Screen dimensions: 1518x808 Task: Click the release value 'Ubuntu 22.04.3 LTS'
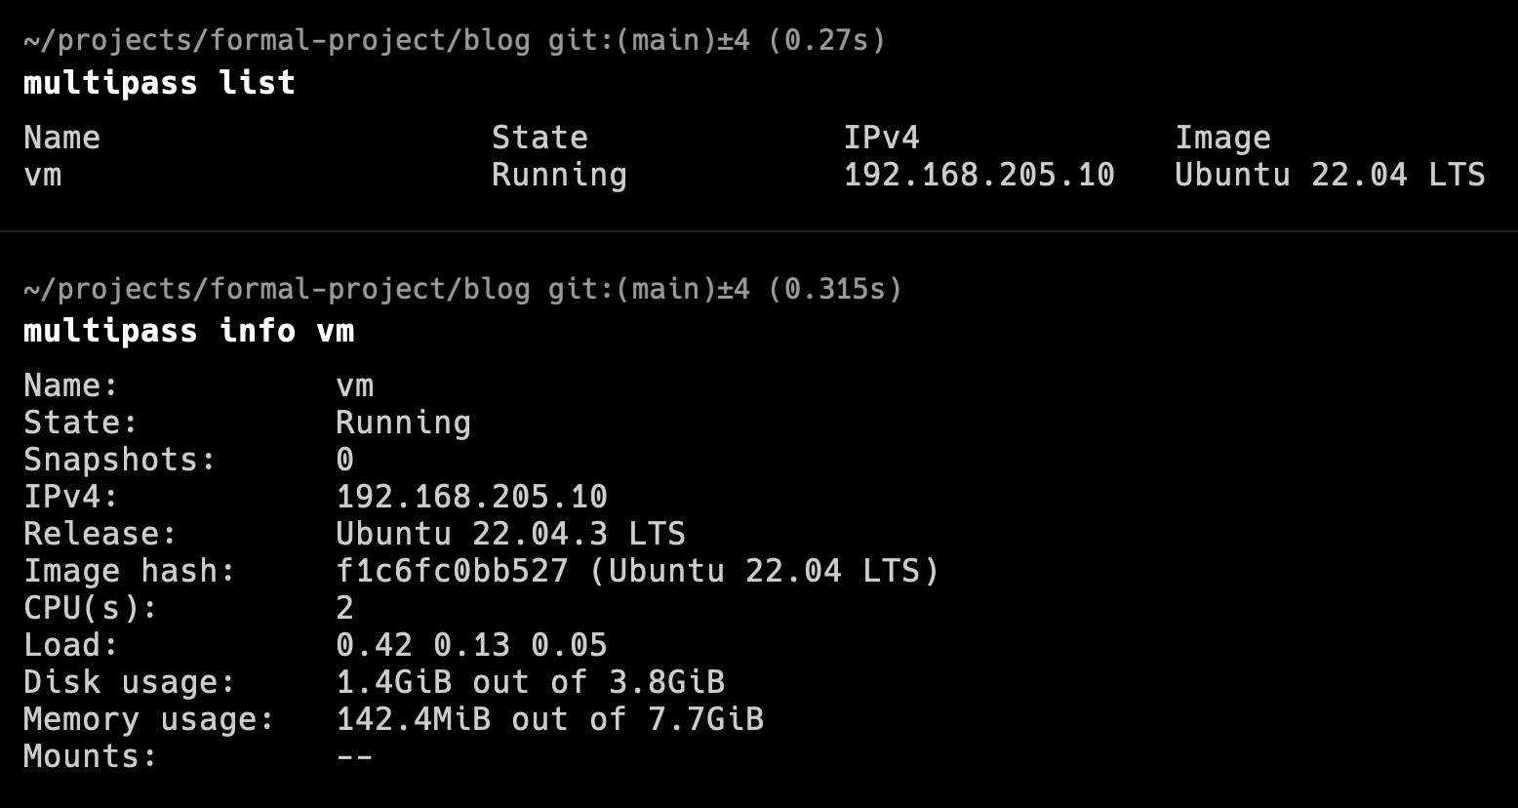510,534
